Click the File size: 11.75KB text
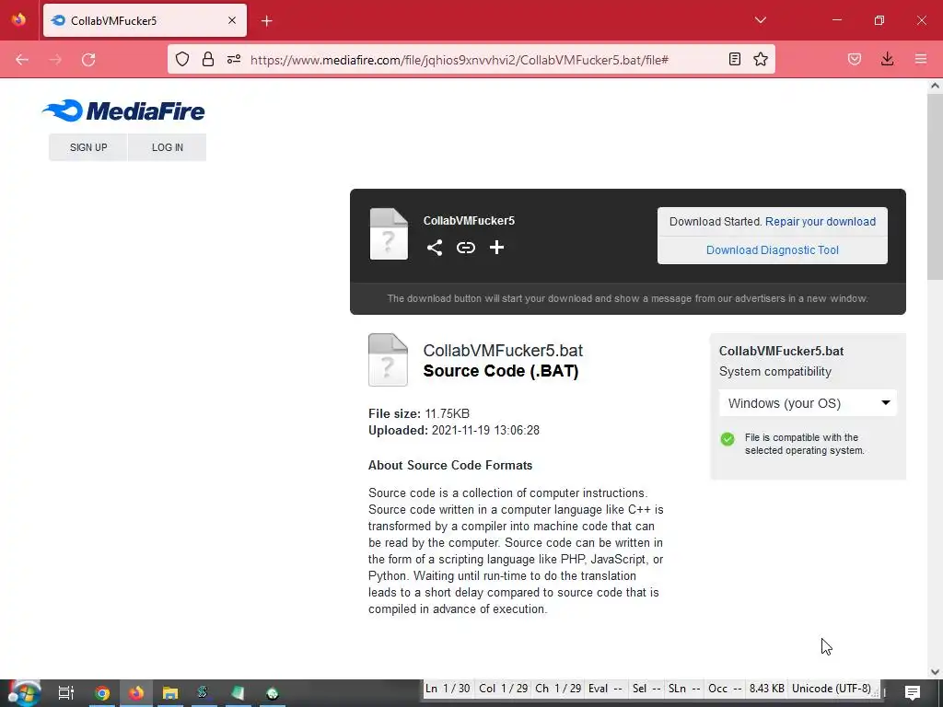 (419, 413)
